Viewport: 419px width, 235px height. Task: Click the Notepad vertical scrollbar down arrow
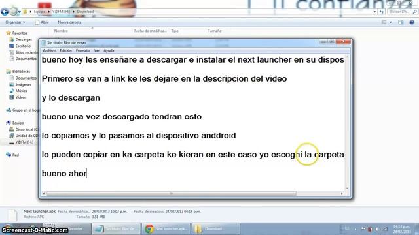point(347,189)
